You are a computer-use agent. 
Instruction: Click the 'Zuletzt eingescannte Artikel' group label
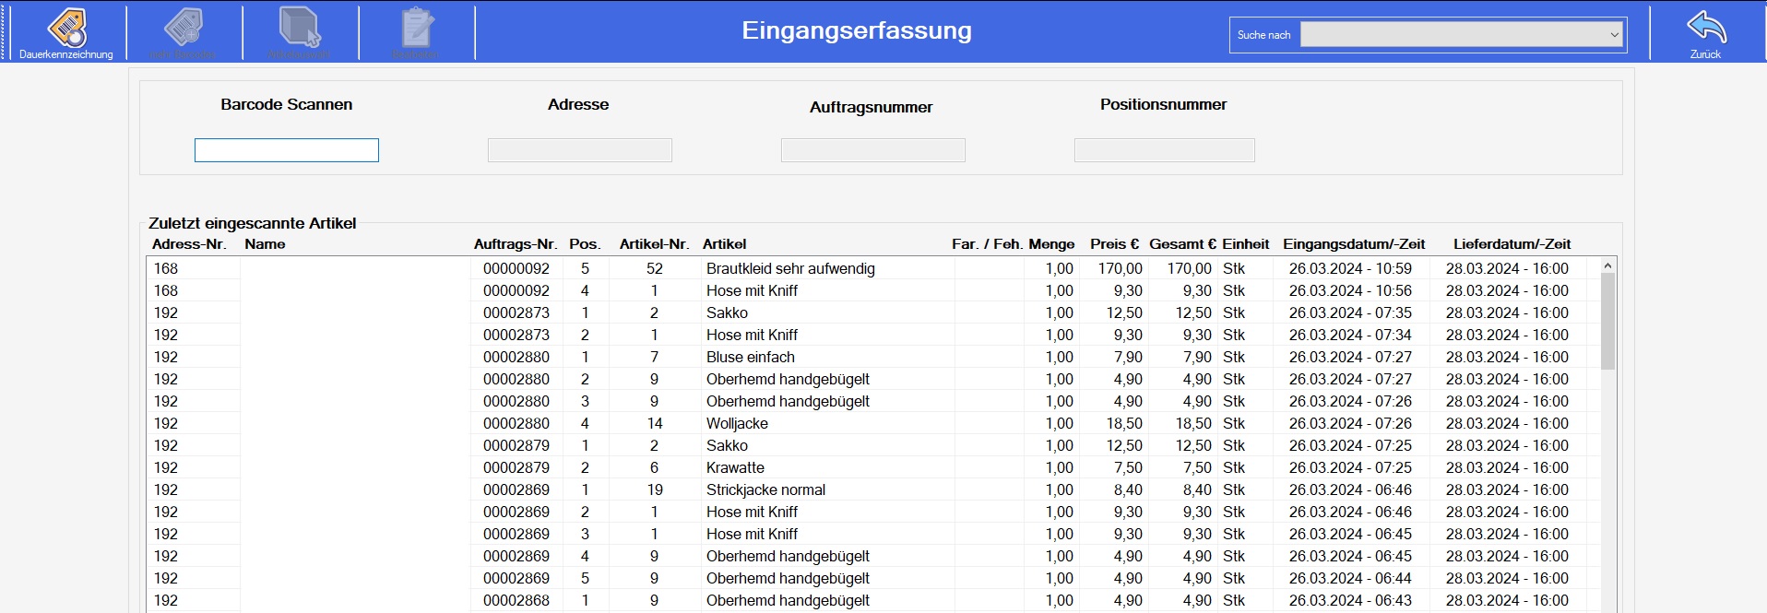pyautogui.click(x=252, y=223)
